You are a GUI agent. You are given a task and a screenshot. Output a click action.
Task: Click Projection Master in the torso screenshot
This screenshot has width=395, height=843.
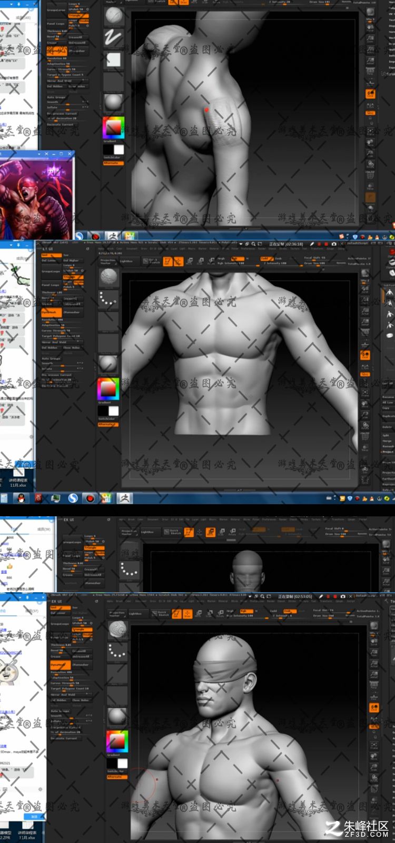pos(108,261)
